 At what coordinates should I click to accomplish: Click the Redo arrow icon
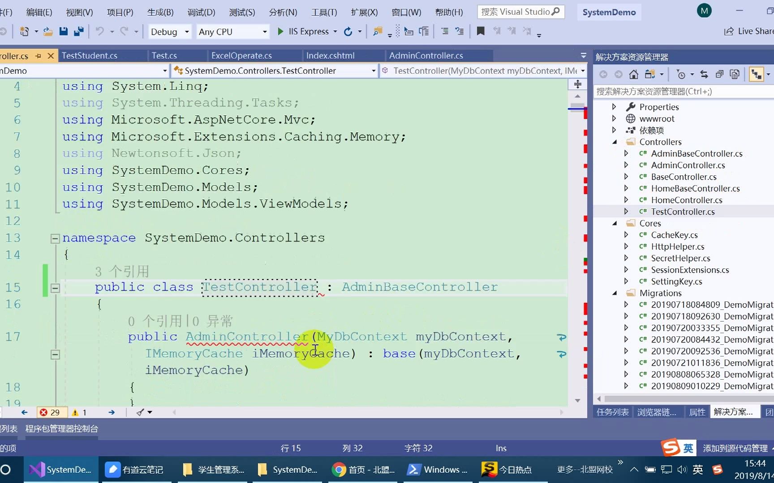coord(124,31)
